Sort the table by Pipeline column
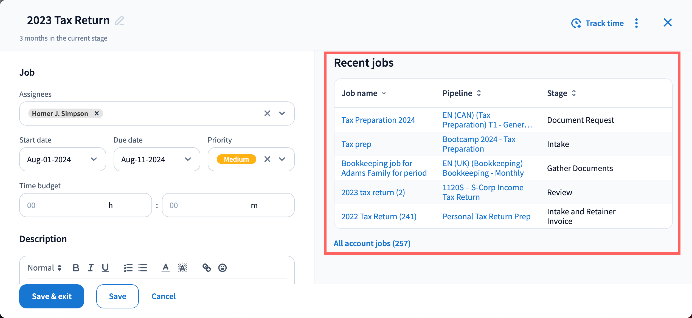Viewport: 692px width, 318px height. click(479, 93)
